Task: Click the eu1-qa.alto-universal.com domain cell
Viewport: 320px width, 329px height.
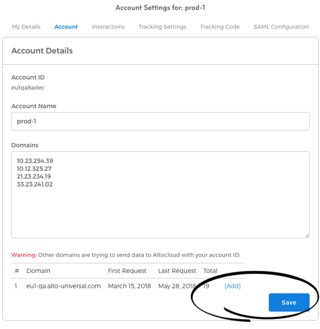Action: (64, 286)
